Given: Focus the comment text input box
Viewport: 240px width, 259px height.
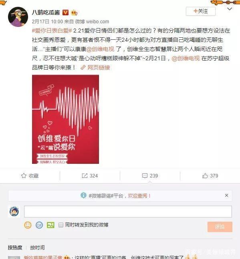Looking at the screenshot, I should click(x=128, y=212).
